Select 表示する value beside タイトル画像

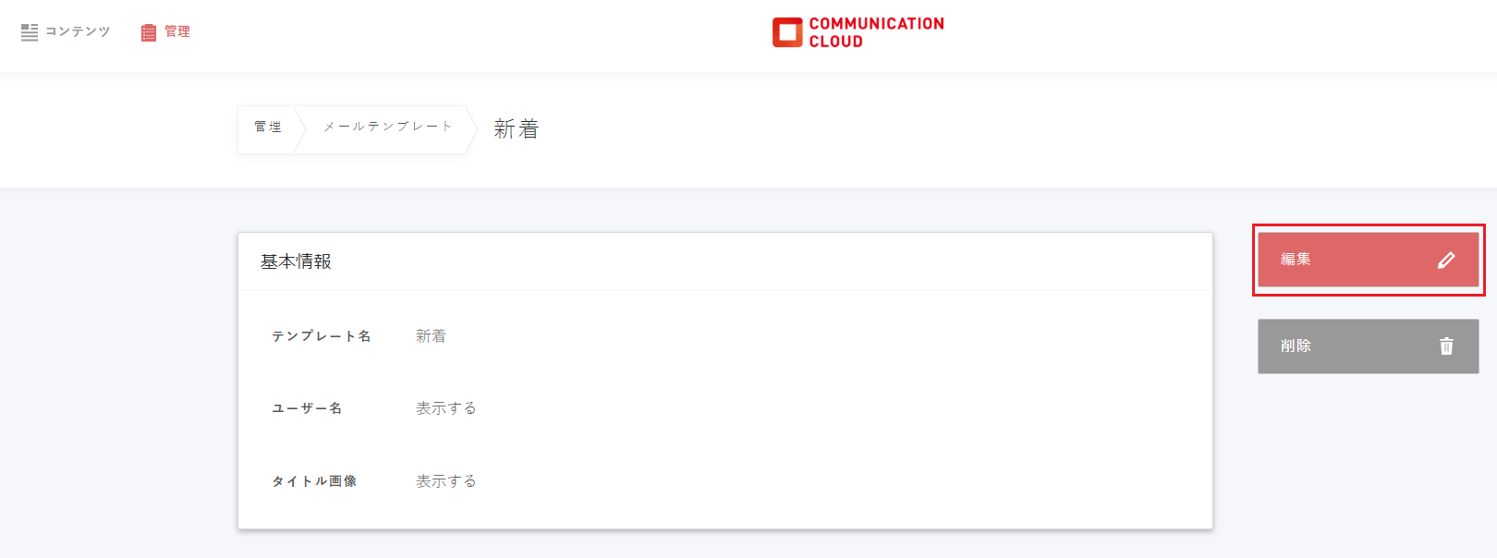(x=446, y=481)
